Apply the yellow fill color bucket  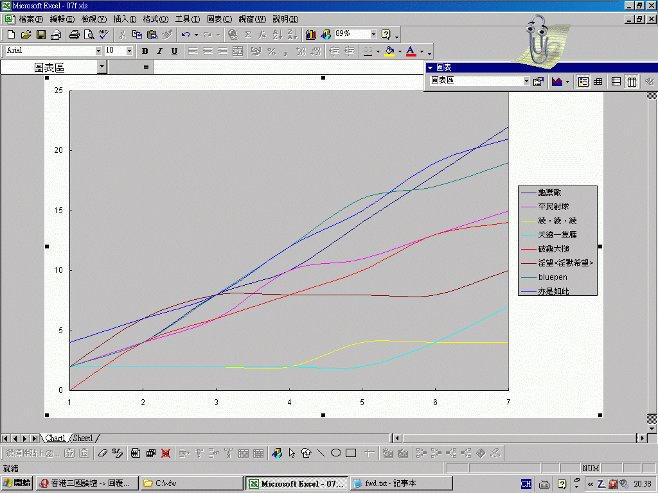(389, 51)
